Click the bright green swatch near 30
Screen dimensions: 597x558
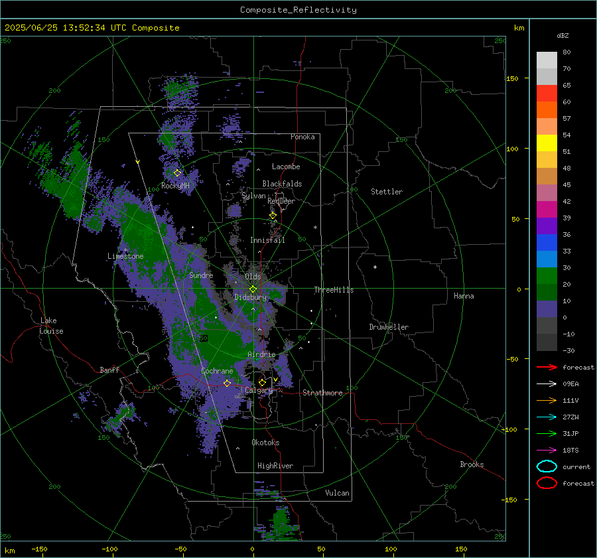[547, 275]
